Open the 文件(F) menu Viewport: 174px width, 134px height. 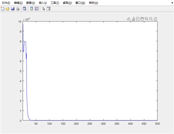pyautogui.click(x=6, y=3)
